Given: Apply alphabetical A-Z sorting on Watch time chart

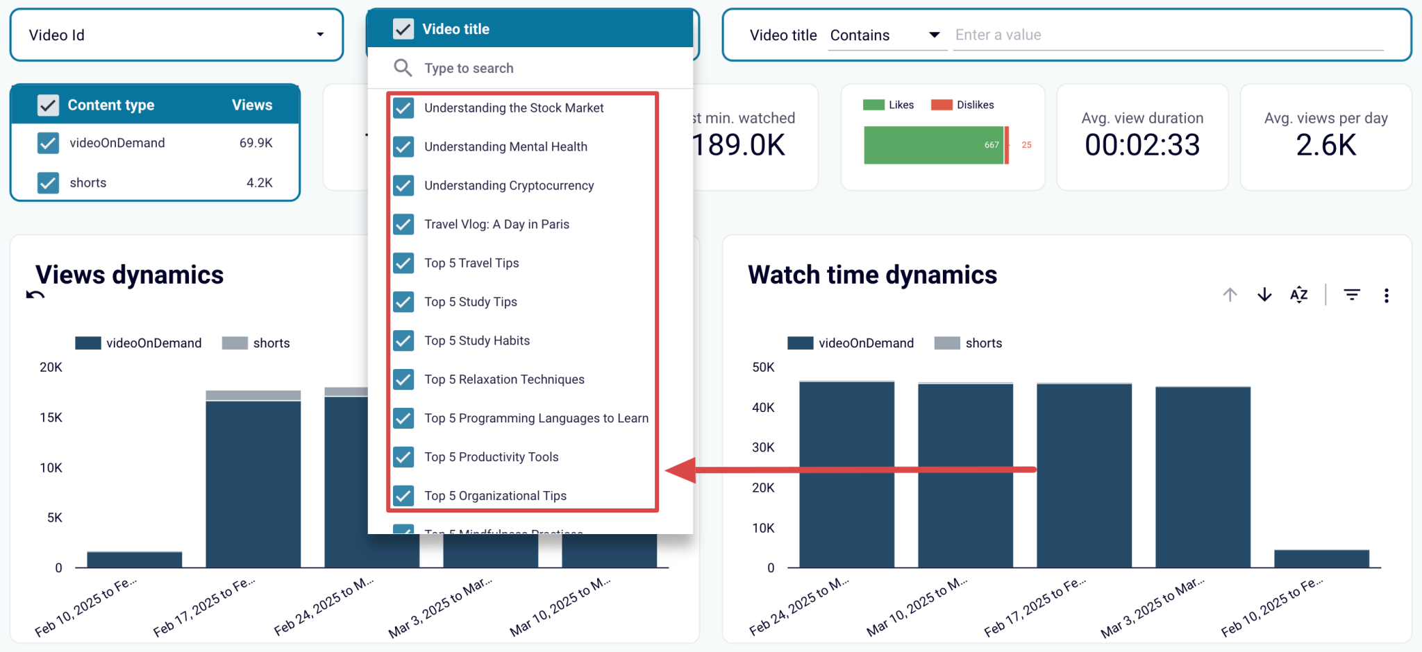Looking at the screenshot, I should click(x=1298, y=294).
